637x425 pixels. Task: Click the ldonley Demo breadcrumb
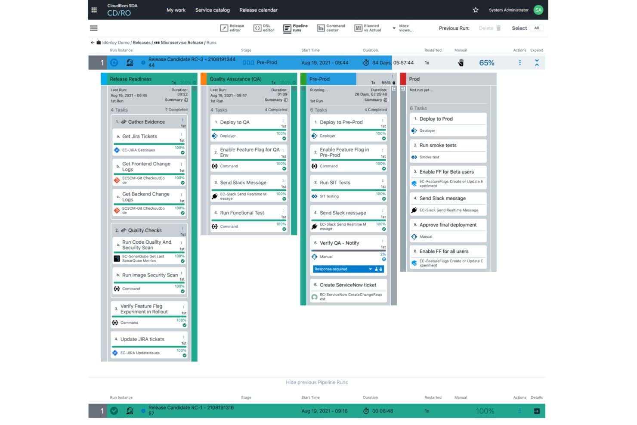[116, 43]
